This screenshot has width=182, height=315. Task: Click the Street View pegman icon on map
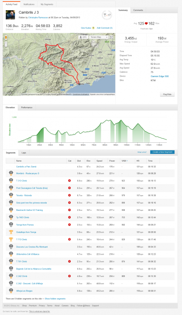point(6,37)
